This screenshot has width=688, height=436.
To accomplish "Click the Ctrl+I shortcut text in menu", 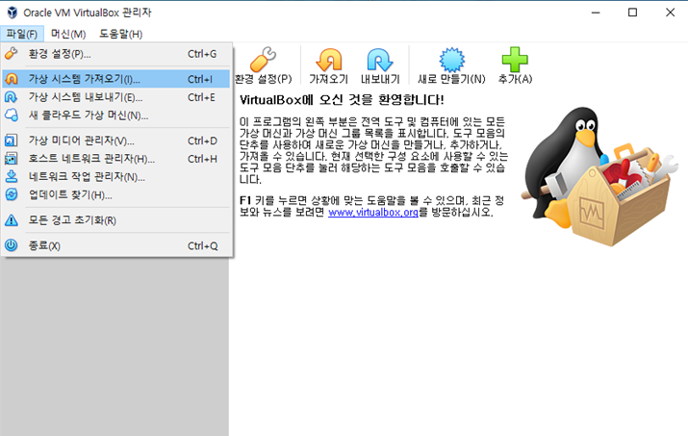I will click(x=200, y=79).
